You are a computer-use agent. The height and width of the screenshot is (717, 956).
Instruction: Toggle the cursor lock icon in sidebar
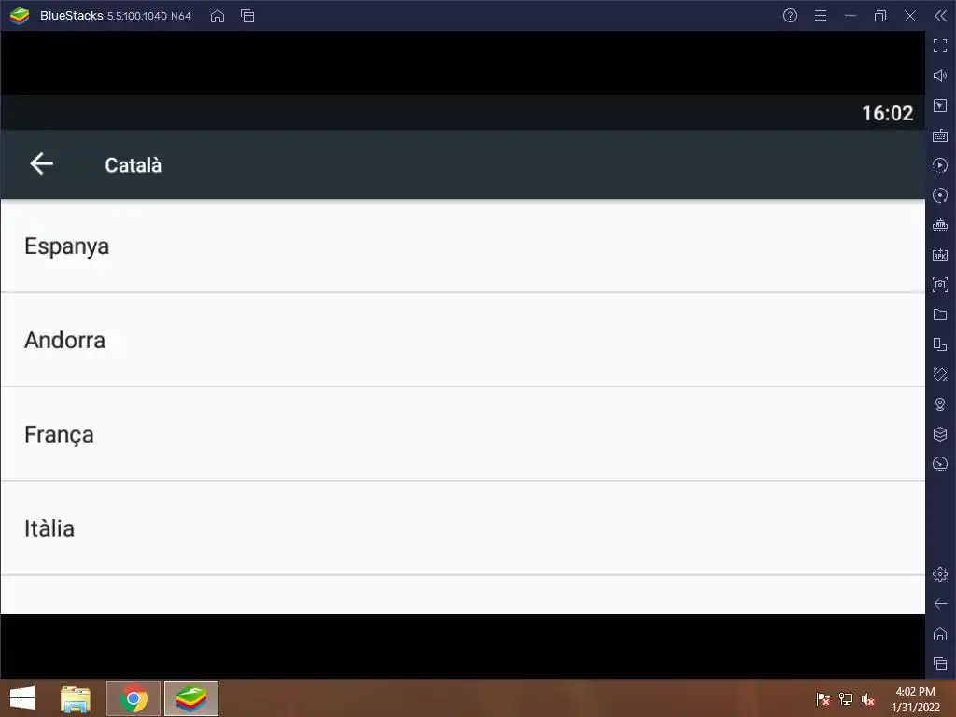(x=940, y=105)
